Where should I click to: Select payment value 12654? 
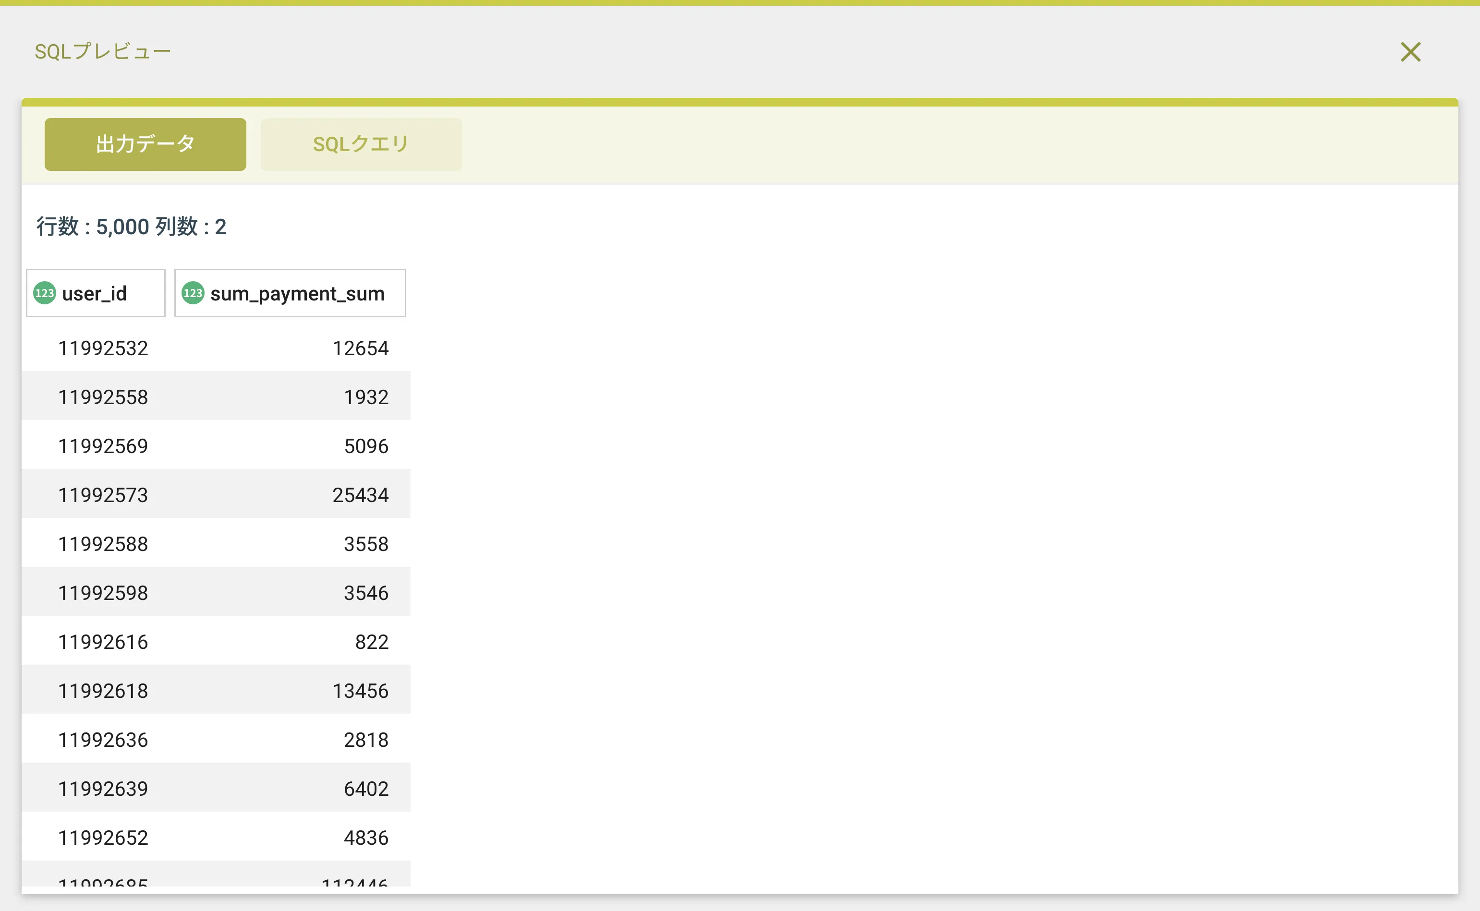pyautogui.click(x=360, y=348)
